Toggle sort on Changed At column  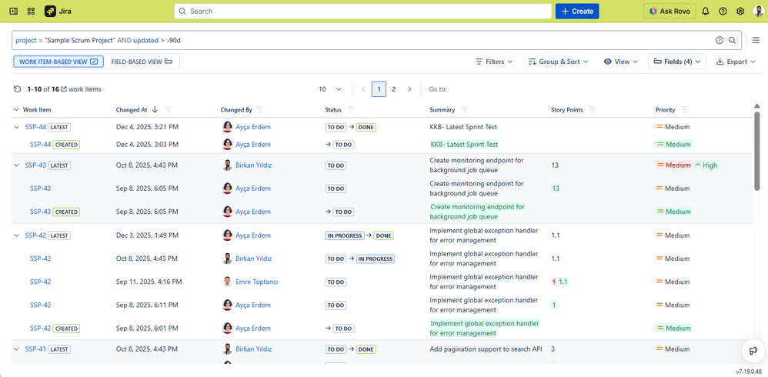click(155, 110)
